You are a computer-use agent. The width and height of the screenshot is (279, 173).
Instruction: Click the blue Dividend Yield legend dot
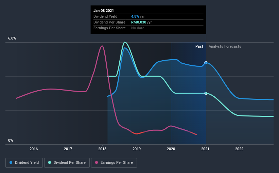pyautogui.click(x=11, y=162)
